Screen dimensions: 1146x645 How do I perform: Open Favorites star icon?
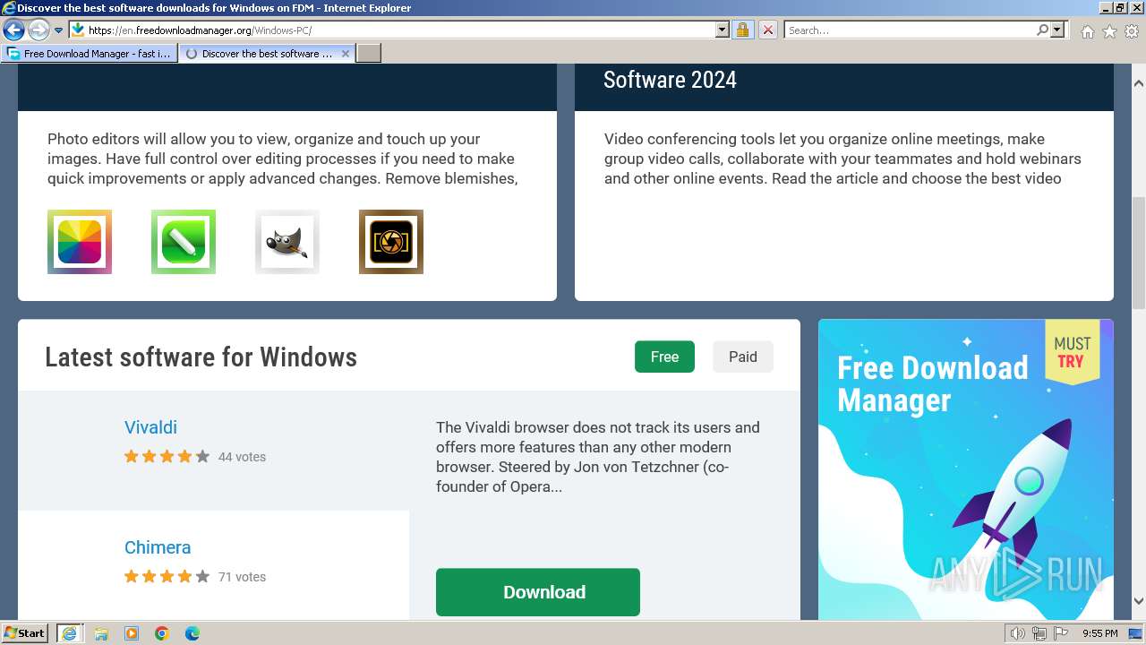click(x=1109, y=30)
